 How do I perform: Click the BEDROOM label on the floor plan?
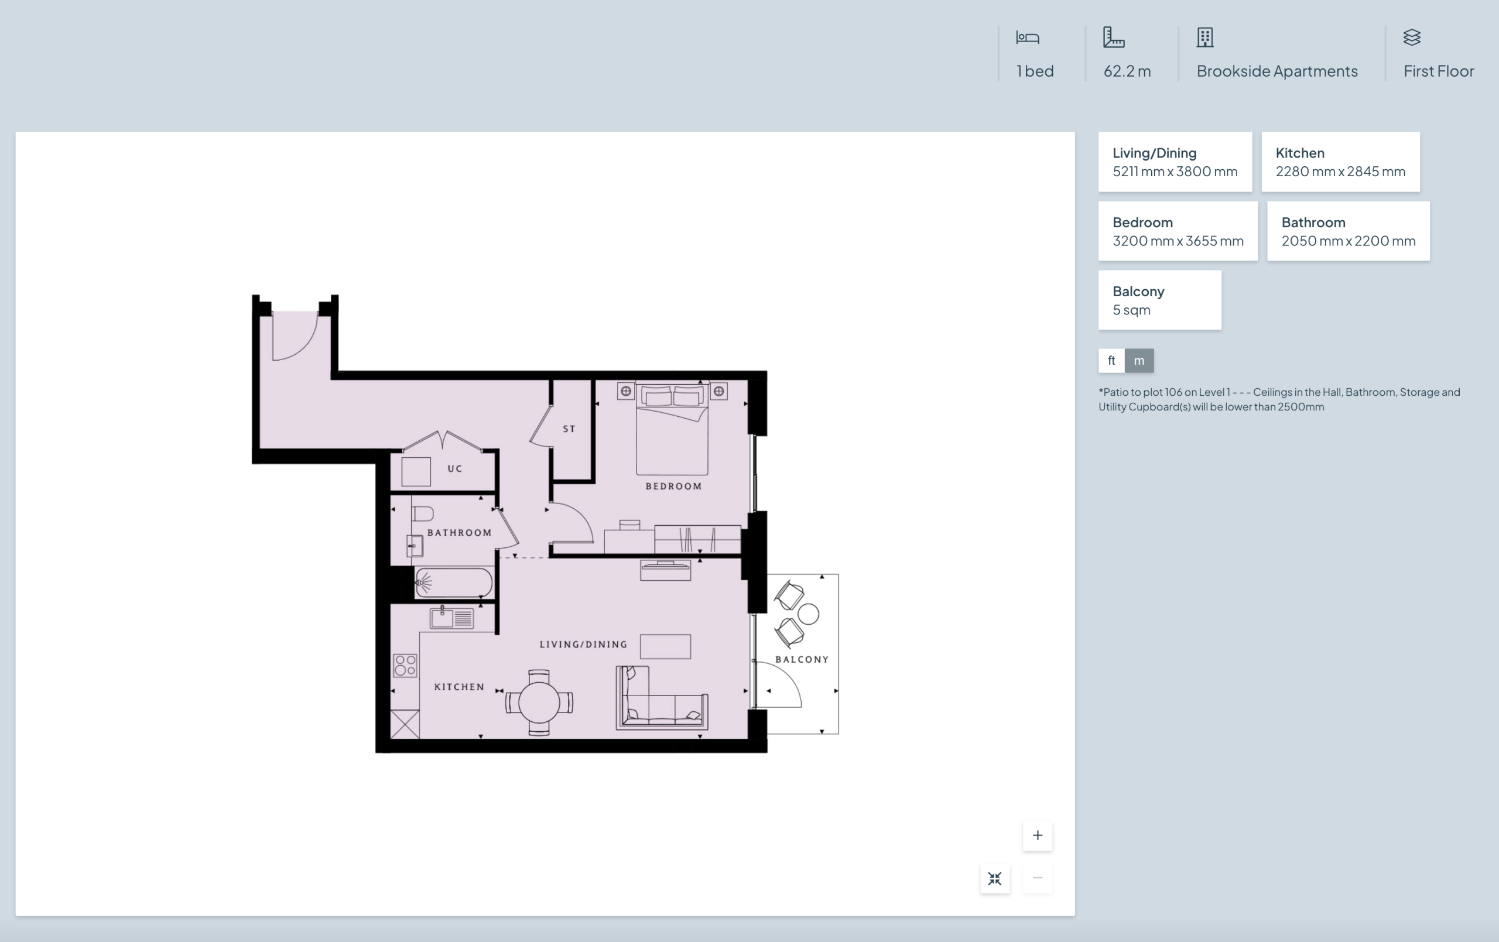coord(673,487)
